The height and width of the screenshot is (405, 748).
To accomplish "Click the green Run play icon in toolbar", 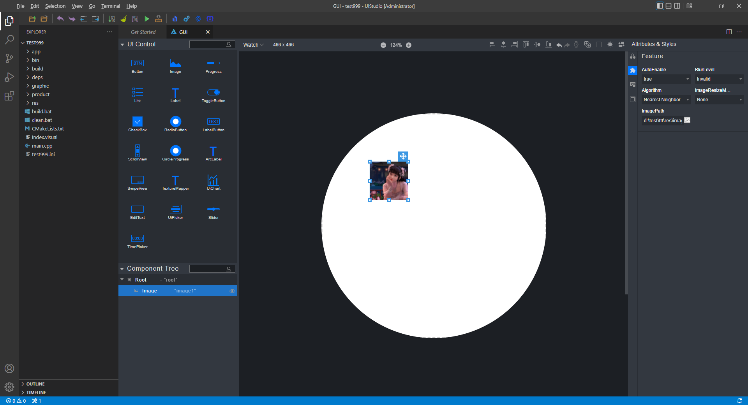I will click(x=147, y=19).
